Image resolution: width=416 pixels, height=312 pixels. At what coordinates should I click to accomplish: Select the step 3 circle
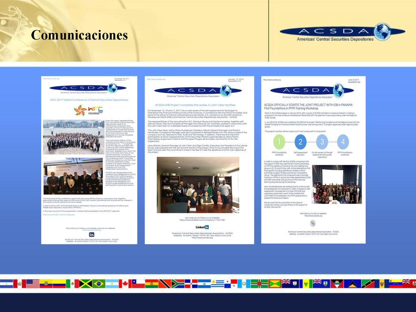click(322, 142)
